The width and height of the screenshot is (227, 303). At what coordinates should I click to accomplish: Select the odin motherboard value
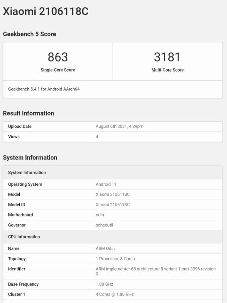point(100,215)
